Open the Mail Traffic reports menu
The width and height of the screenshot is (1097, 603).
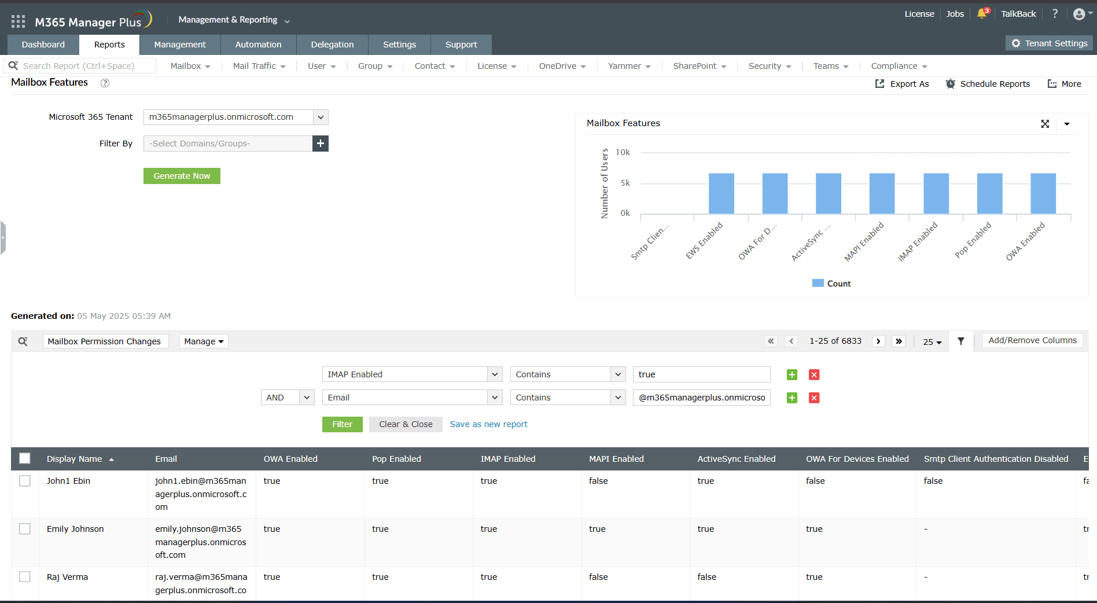click(259, 66)
